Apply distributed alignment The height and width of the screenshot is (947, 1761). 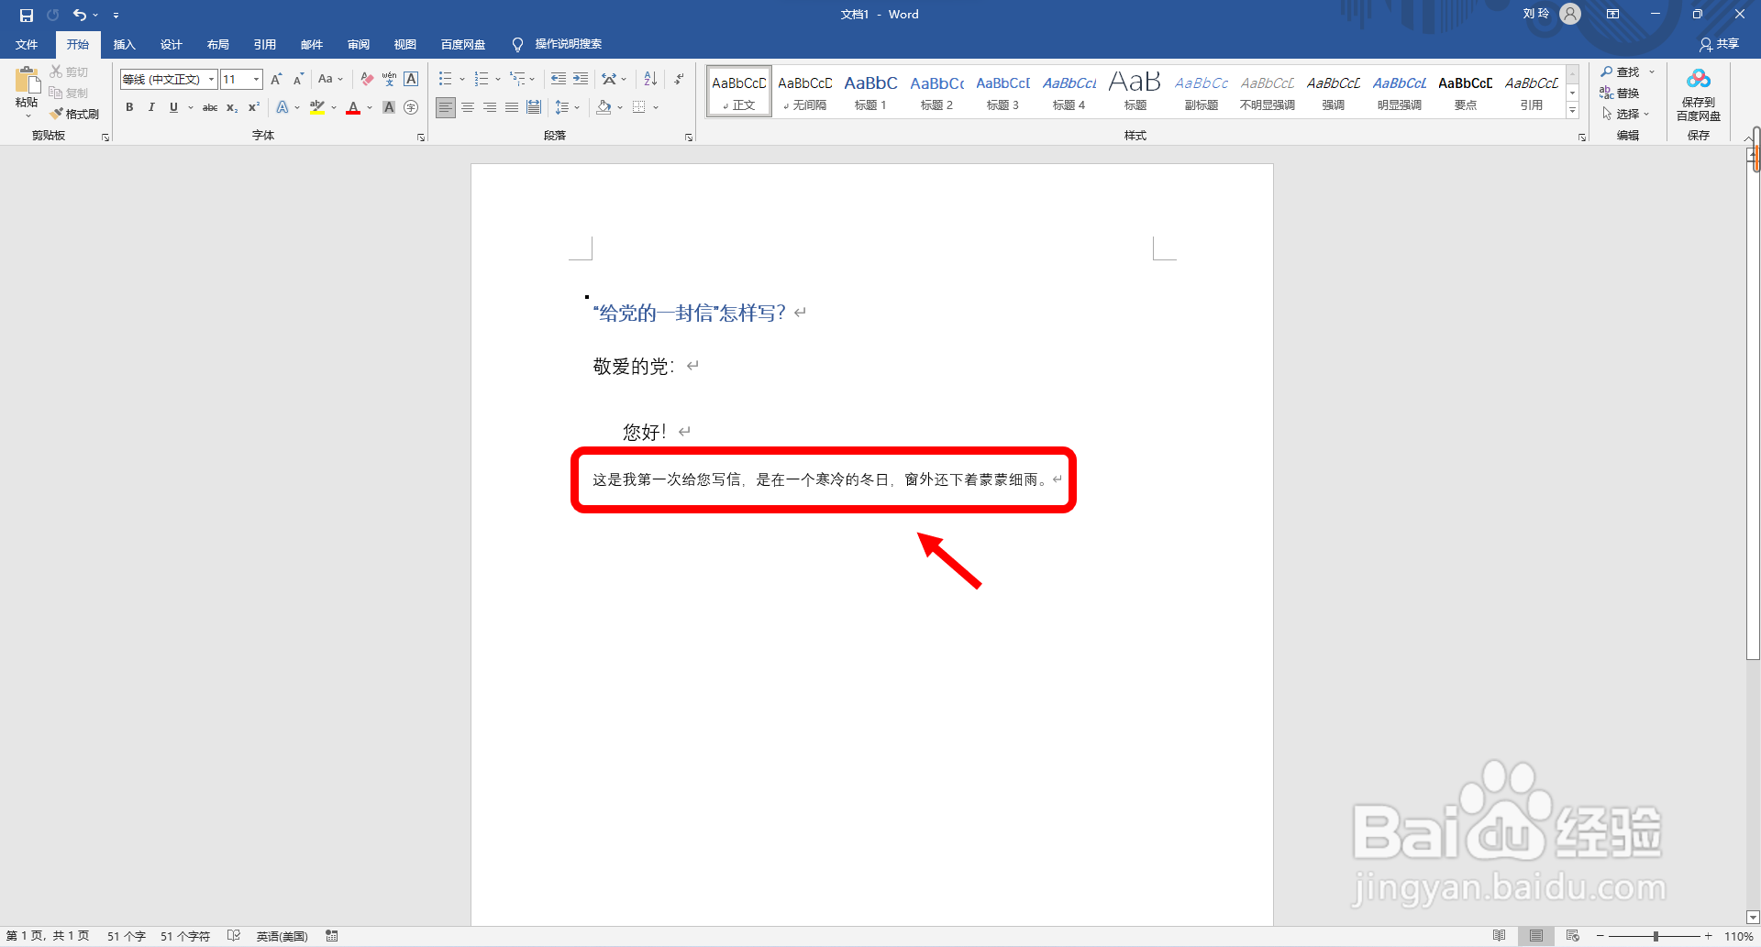[x=534, y=107]
